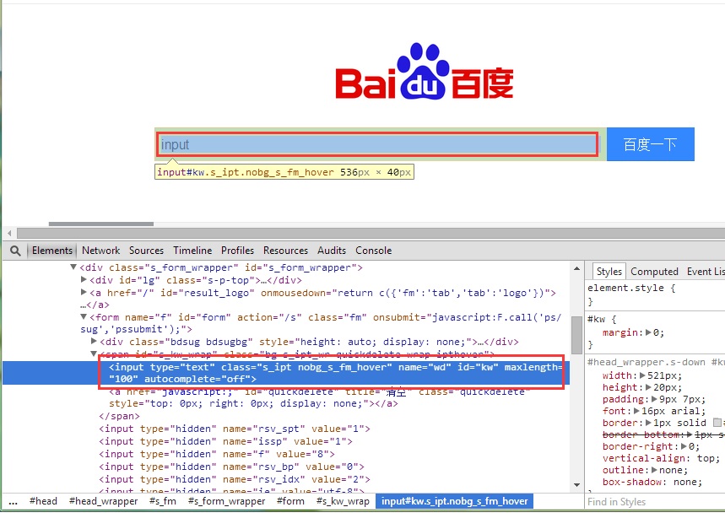Click the #s_form_wrapper breadcrumb
This screenshot has width=725, height=518.
(x=226, y=501)
